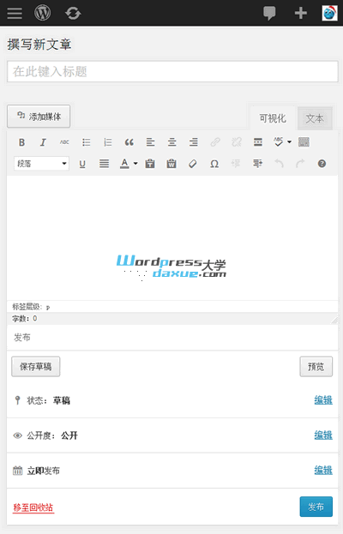Click paste from Word icon
This screenshot has height=534, width=343.
click(171, 164)
